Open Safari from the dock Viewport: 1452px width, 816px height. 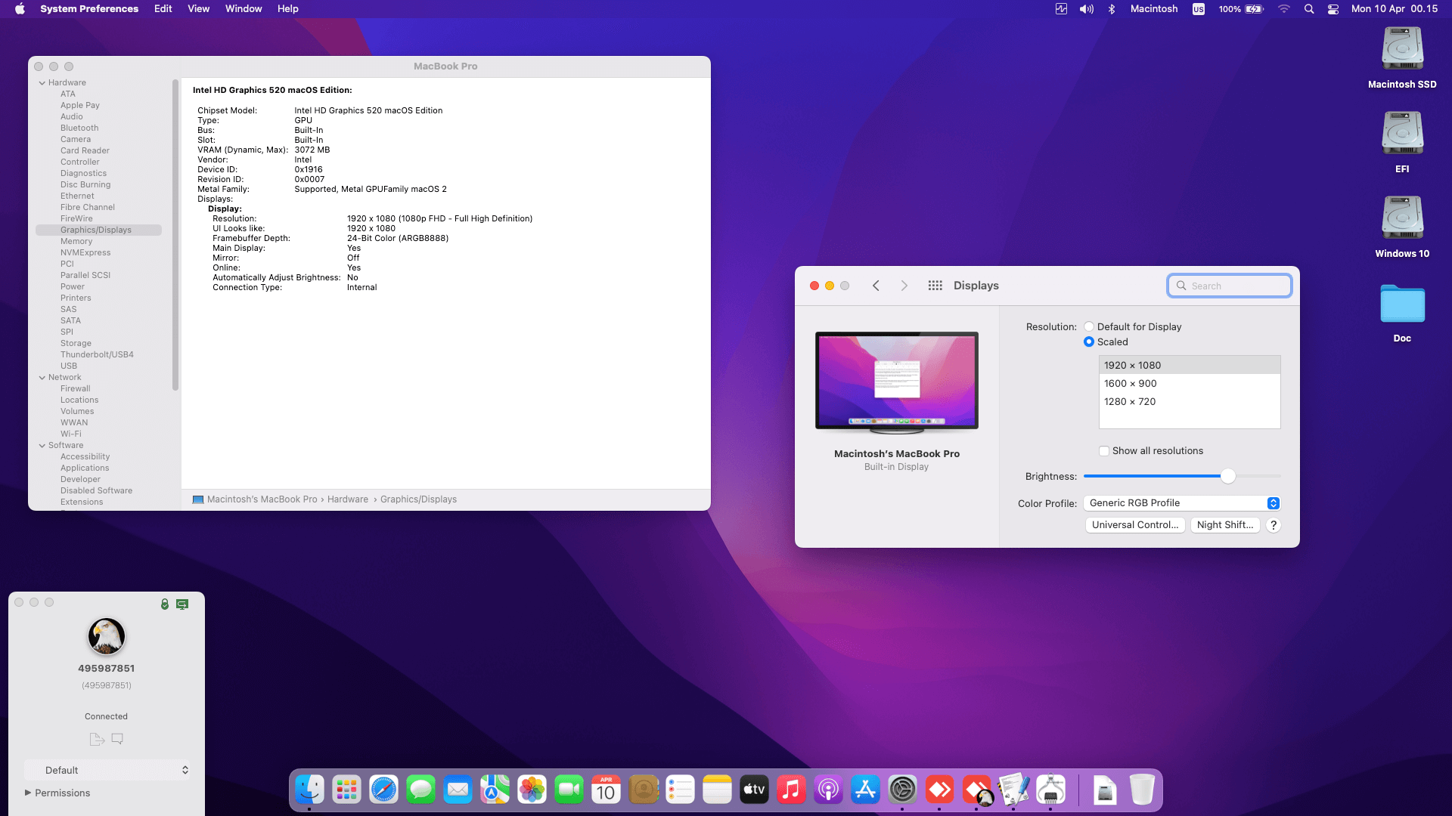383,790
